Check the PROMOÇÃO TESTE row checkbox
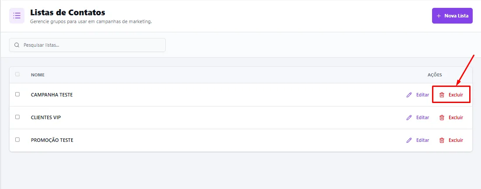The image size is (481, 189). [17, 140]
